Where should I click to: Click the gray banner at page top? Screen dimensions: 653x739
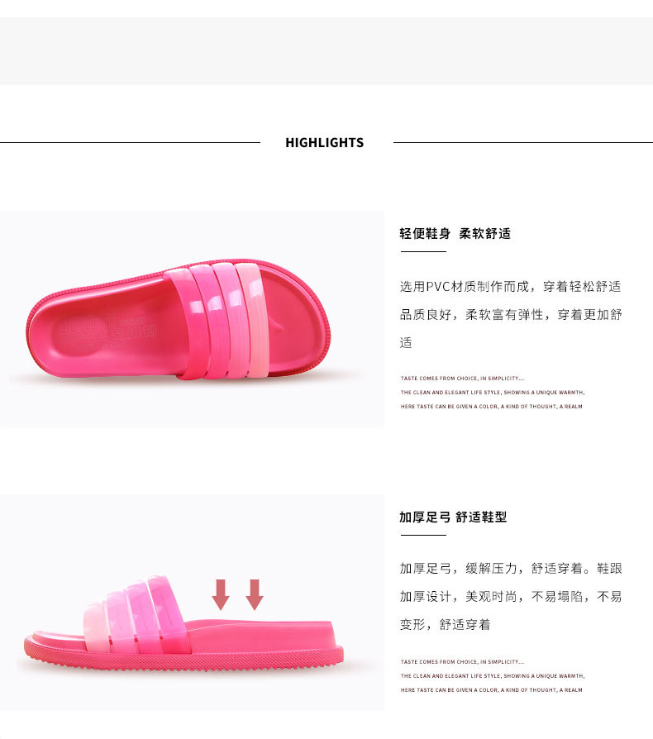click(326, 51)
